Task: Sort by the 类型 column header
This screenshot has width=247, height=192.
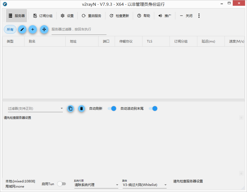Action: [x=13, y=41]
